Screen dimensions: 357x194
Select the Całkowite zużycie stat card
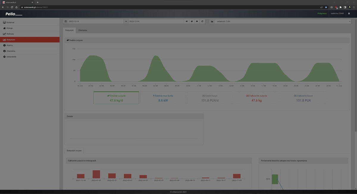[256, 98]
